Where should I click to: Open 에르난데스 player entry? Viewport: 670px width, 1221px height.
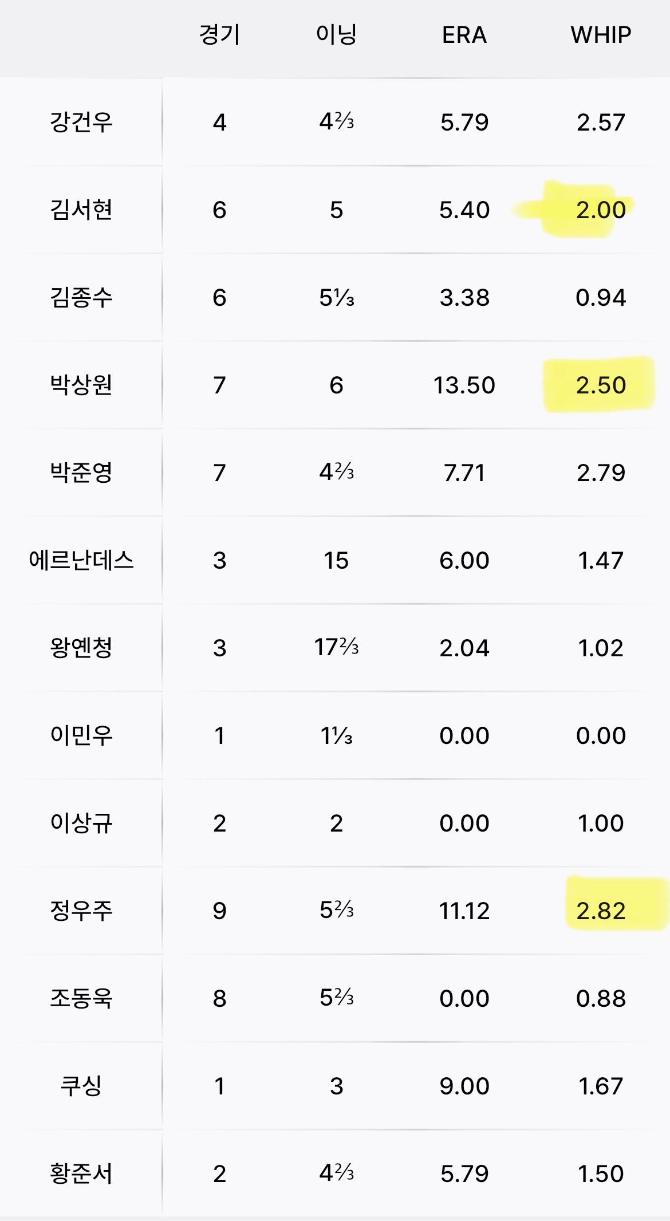[81, 560]
